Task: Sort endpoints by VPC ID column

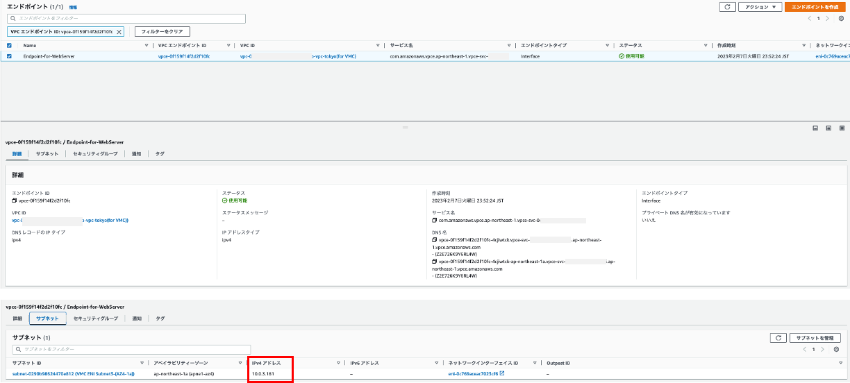Action: (x=378, y=45)
